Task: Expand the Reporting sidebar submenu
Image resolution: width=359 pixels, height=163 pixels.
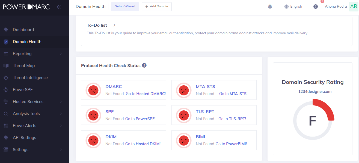Action: click(61, 54)
